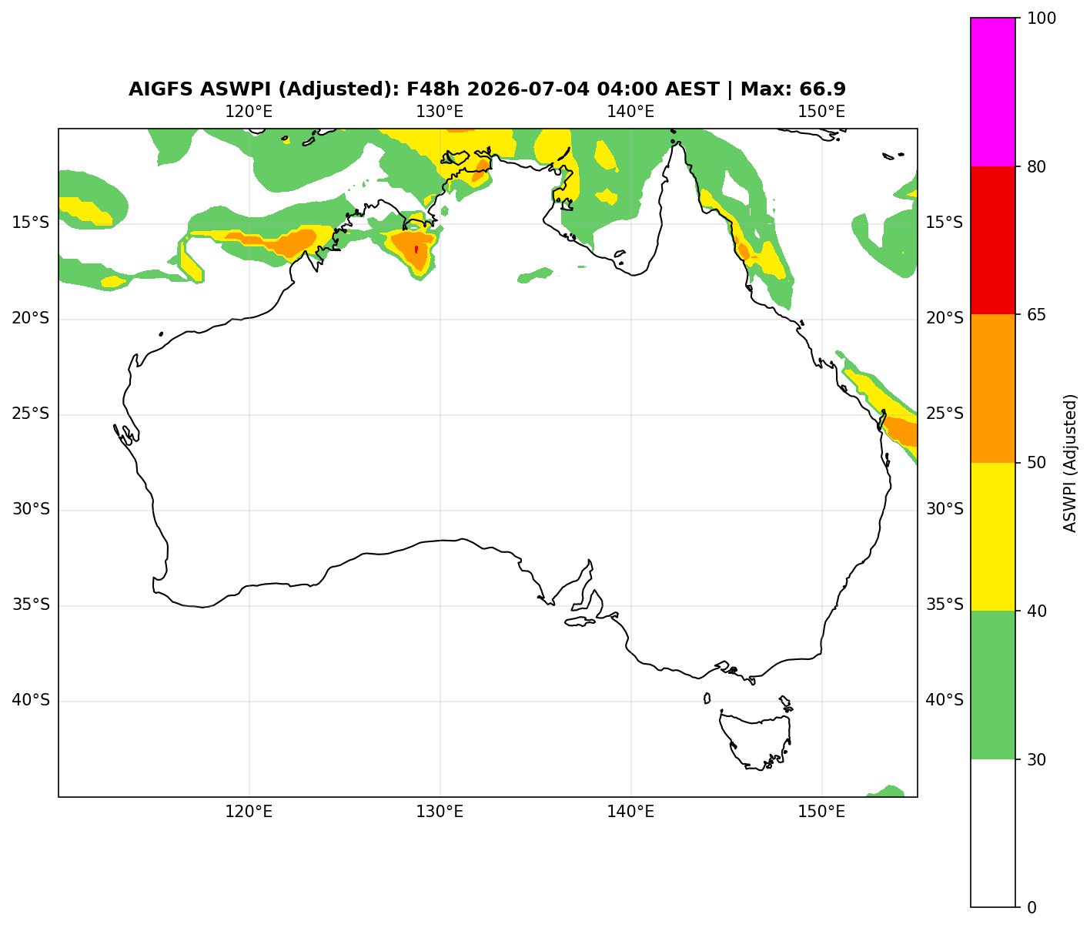Click the white 0-30 colorbar segment
Screen dimensions: 1090x928
tap(993, 833)
